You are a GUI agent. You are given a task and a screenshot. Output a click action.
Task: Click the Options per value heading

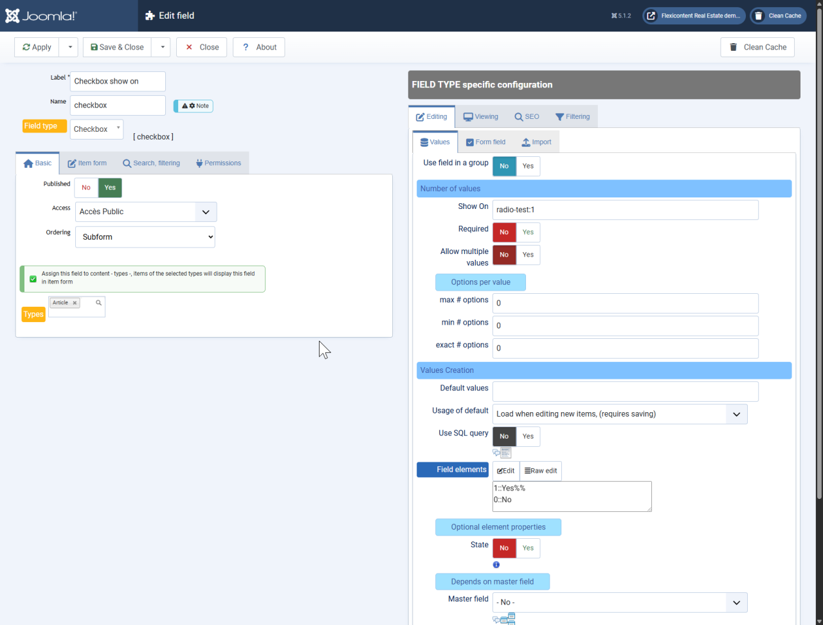click(x=480, y=282)
